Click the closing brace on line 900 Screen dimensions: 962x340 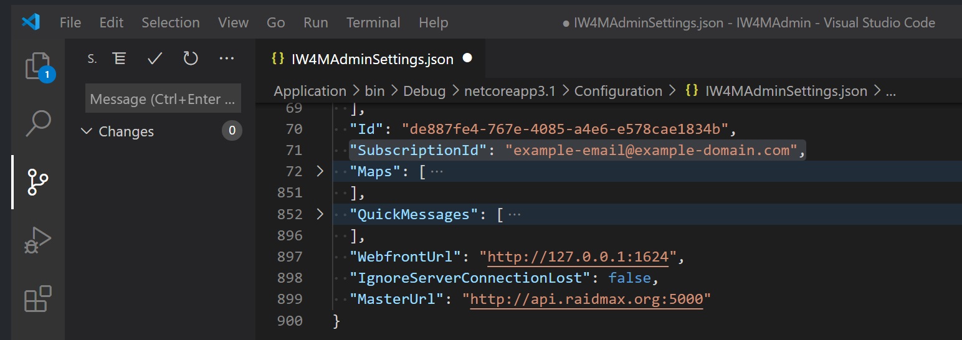coord(337,321)
